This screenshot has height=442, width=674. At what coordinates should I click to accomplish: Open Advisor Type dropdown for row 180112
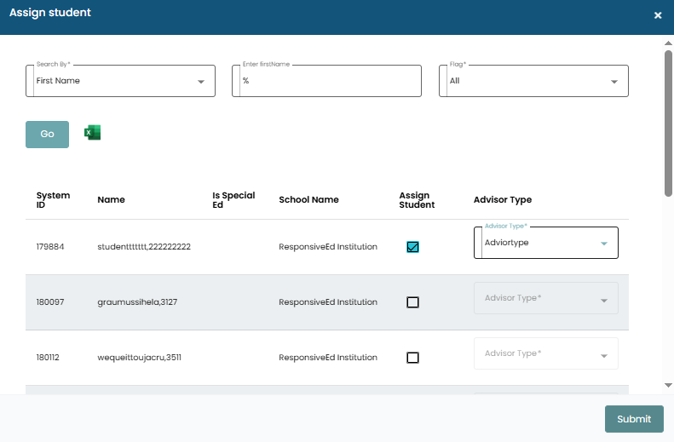point(545,353)
